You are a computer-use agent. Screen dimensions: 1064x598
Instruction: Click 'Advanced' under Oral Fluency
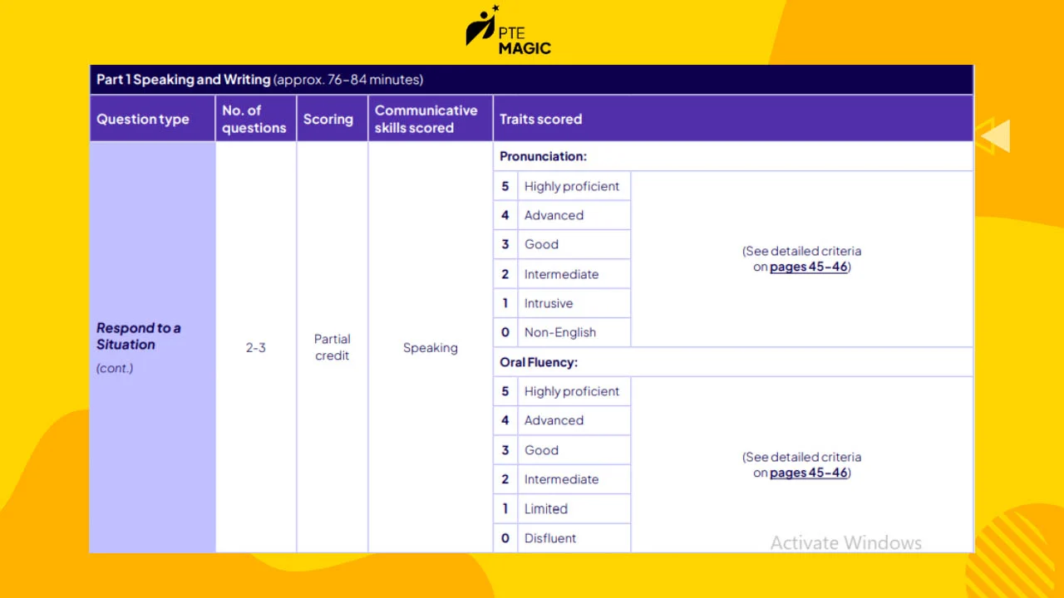point(554,420)
